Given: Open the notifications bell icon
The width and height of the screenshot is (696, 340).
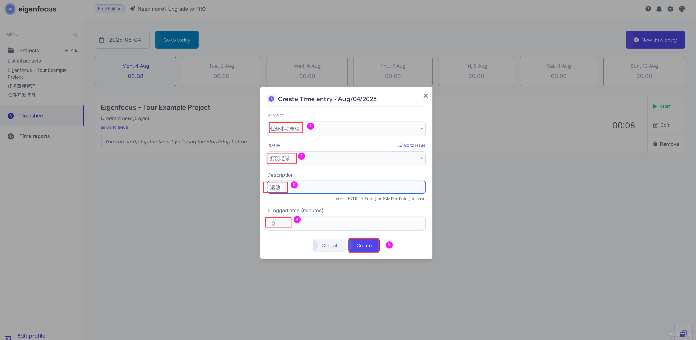Looking at the screenshot, I should click(659, 9).
